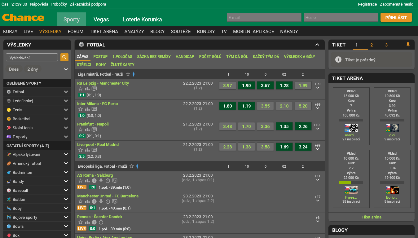Image resolution: width=418 pixels, height=238 pixels.
Task: Favorite the RB Leipzig - Manchester City match star
Action: [x=81, y=89]
